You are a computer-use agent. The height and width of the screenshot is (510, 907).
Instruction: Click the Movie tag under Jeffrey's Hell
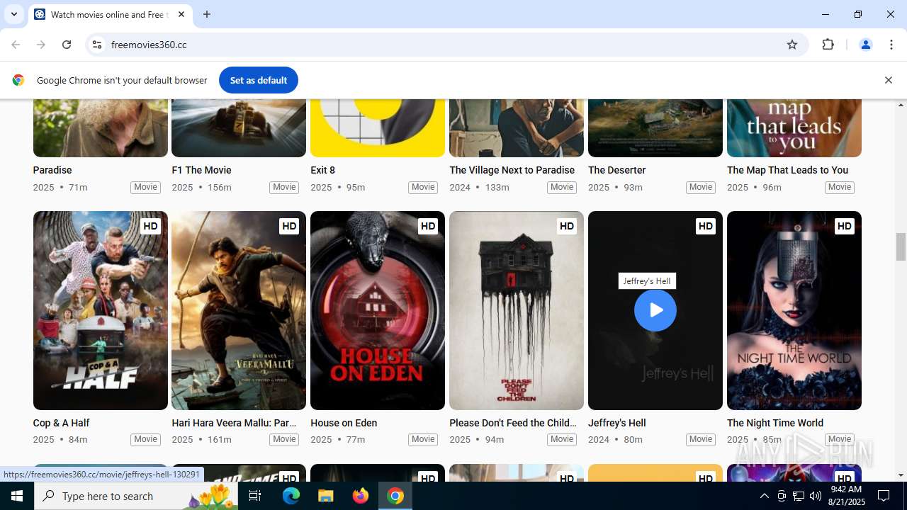[701, 439]
